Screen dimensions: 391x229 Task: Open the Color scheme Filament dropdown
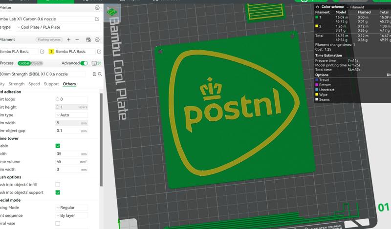pyautogui.click(x=355, y=7)
